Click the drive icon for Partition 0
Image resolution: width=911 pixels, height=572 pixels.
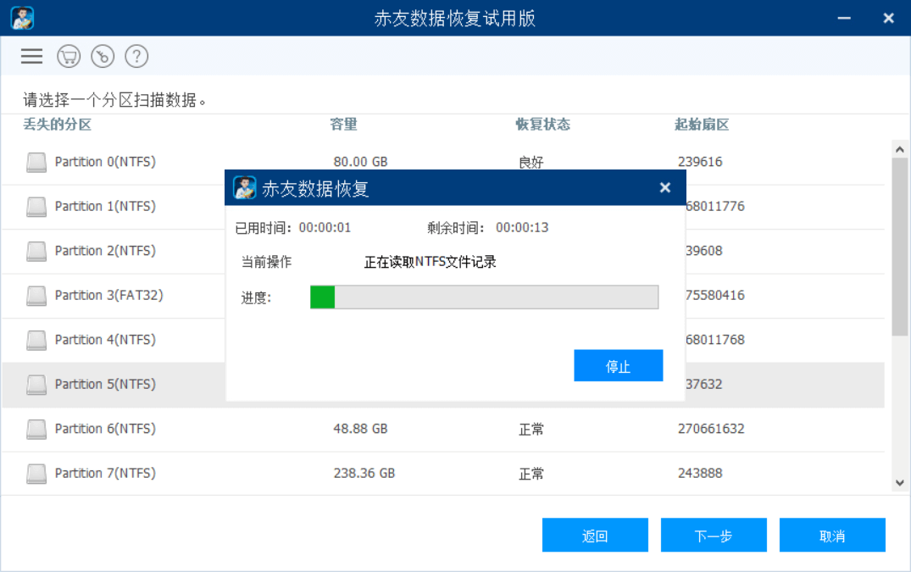(36, 162)
